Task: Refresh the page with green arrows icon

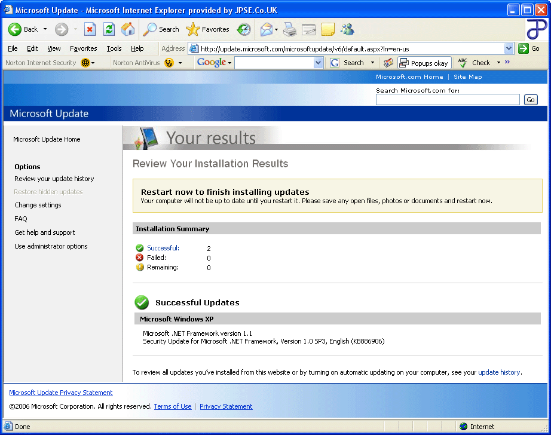Action: click(x=109, y=29)
